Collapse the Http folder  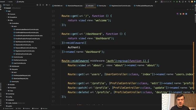click(7, 20)
